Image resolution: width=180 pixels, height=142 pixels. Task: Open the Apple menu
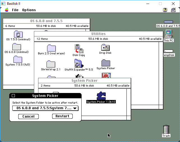click(x=7, y=10)
